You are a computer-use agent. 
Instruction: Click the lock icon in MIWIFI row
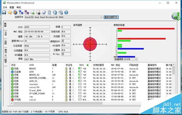pos(66,69)
